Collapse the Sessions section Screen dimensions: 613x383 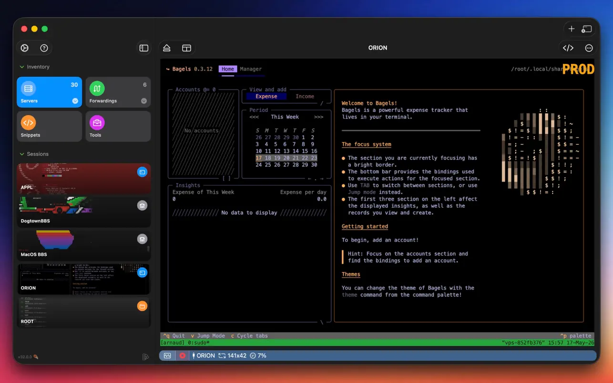pos(22,154)
